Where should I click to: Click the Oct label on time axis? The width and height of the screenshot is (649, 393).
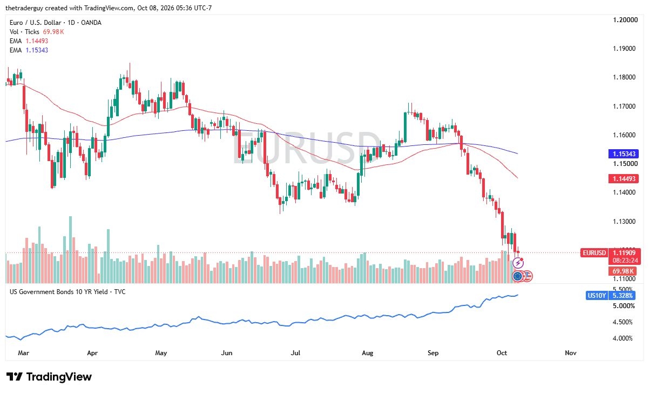502,353
